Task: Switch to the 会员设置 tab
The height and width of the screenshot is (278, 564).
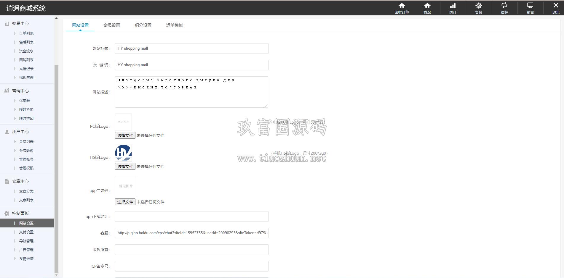Action: click(x=112, y=25)
